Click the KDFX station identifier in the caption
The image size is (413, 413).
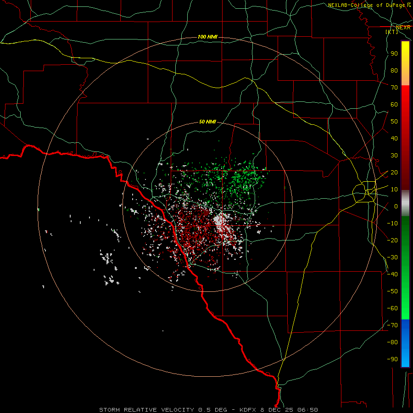point(248,410)
